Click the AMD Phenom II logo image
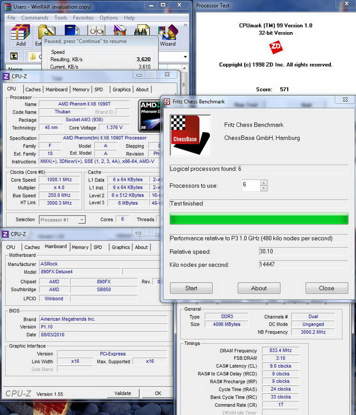Image resolution: width=356 pixels, height=415 pixels. point(150,116)
